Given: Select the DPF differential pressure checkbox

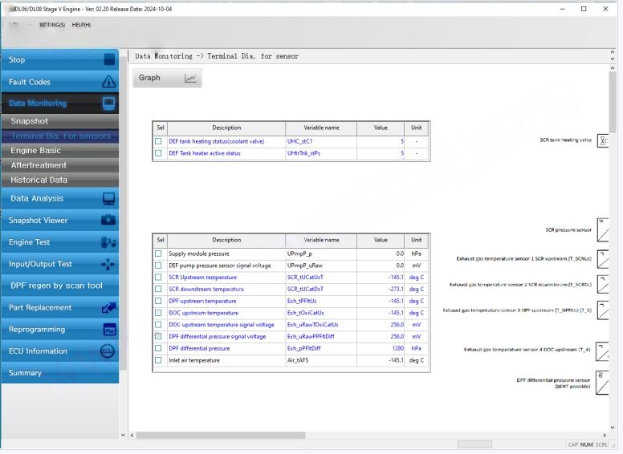Looking at the screenshot, I should 159,349.
